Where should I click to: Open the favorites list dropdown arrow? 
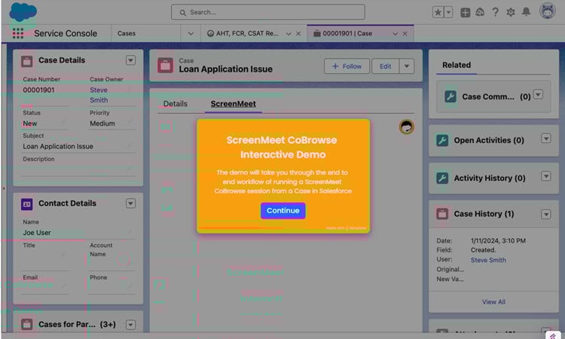click(x=448, y=12)
